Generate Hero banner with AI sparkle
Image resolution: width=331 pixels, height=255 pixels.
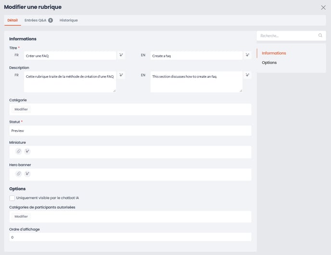27,174
